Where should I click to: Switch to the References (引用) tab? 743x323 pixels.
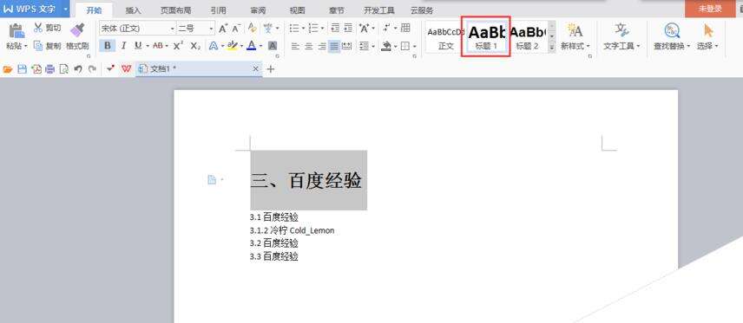coord(218,10)
